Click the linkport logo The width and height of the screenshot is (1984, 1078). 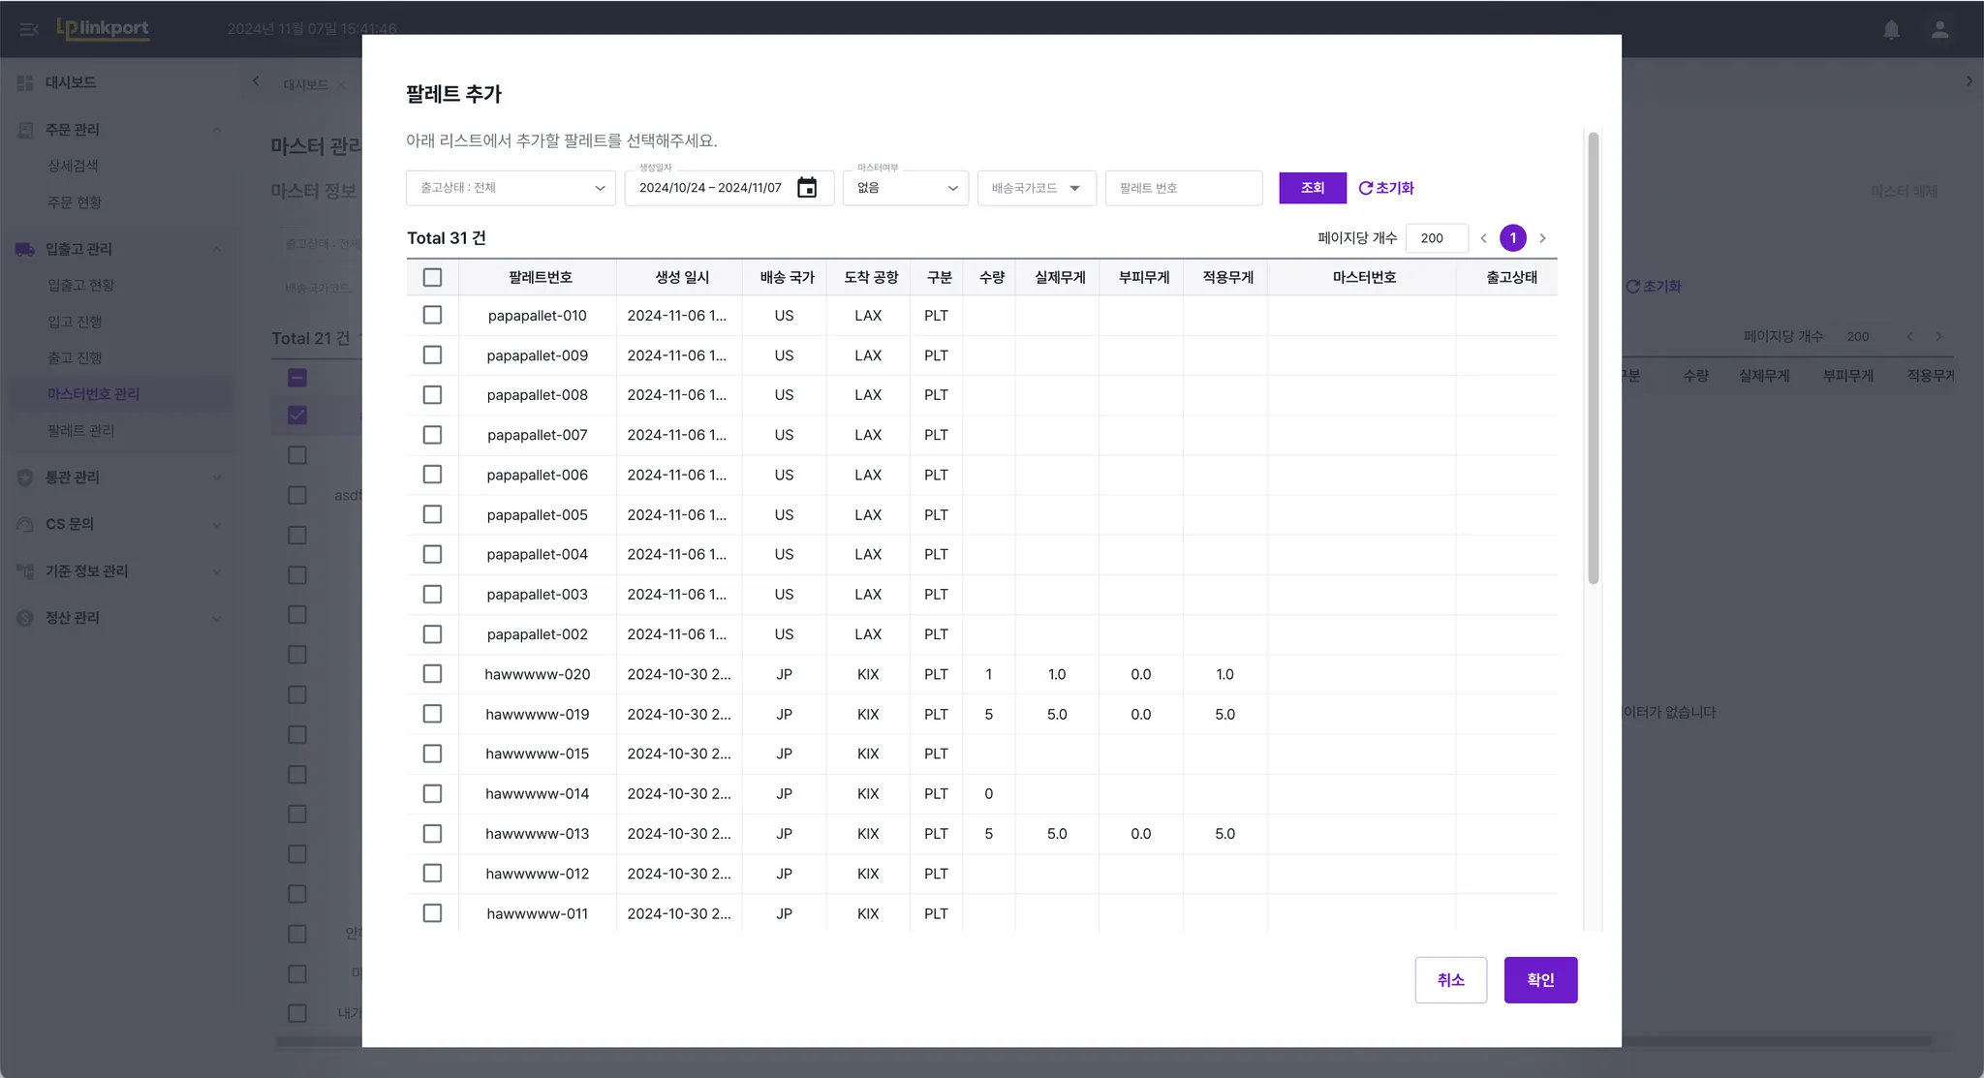click(x=103, y=28)
